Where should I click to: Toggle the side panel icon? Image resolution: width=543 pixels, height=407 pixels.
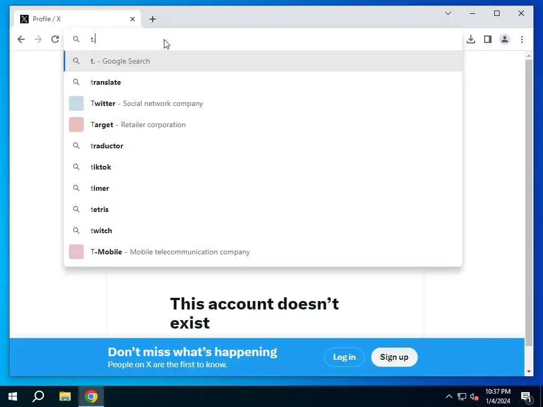tap(488, 39)
